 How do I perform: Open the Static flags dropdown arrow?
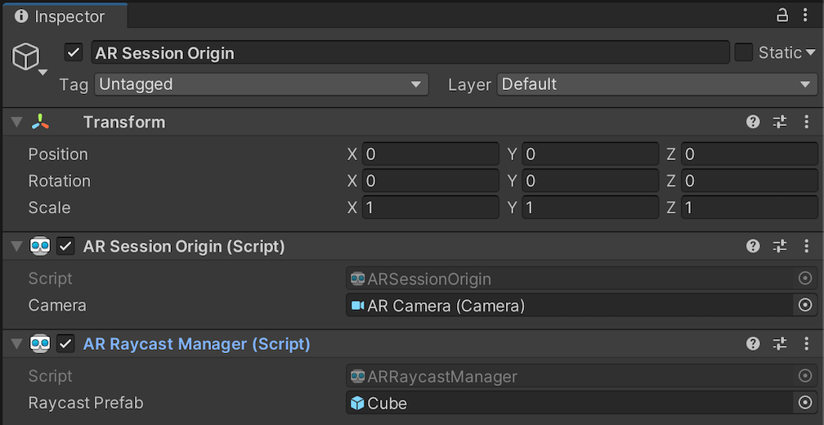811,53
